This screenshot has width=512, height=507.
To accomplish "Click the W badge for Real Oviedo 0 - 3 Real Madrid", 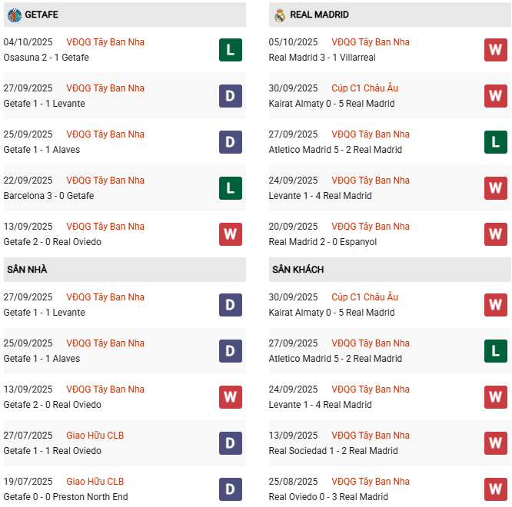I will (x=495, y=489).
